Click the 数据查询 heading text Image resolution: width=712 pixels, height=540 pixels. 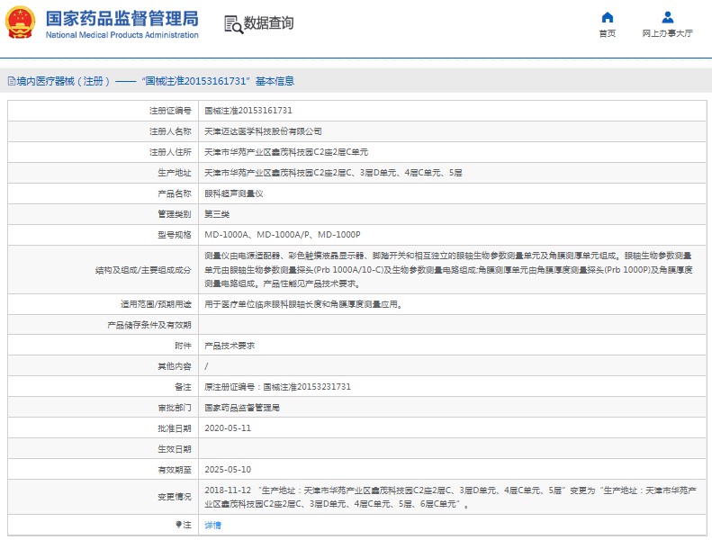[269, 23]
